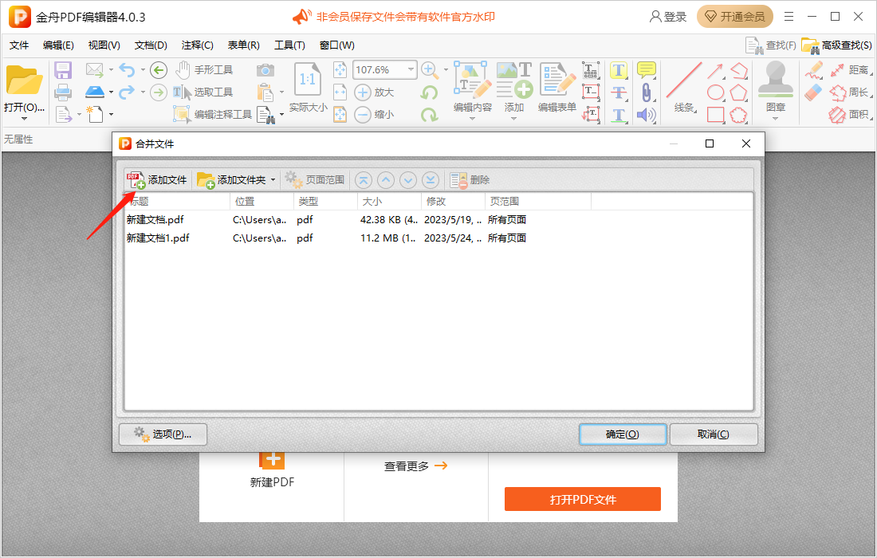Click 新建PDF tile

(x=272, y=471)
